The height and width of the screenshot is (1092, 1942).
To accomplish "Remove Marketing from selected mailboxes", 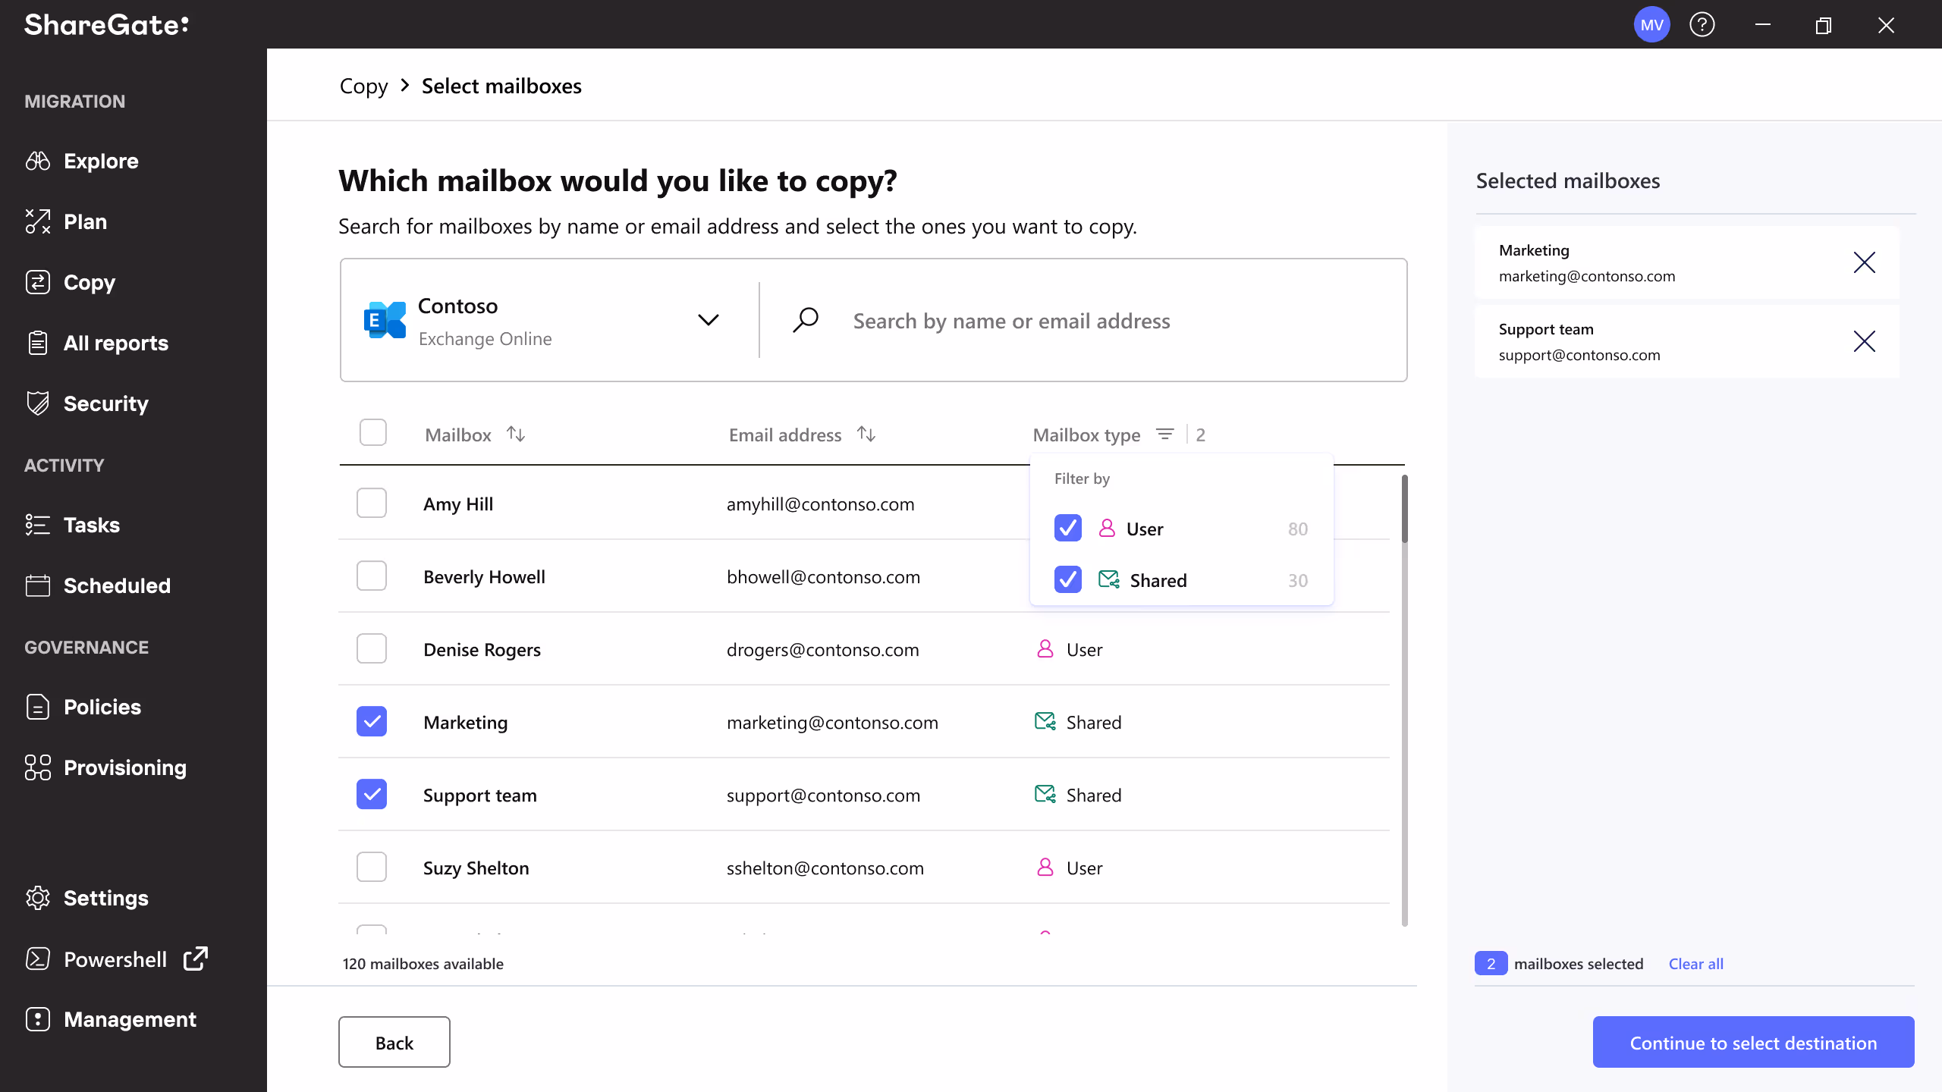I will [1864, 262].
